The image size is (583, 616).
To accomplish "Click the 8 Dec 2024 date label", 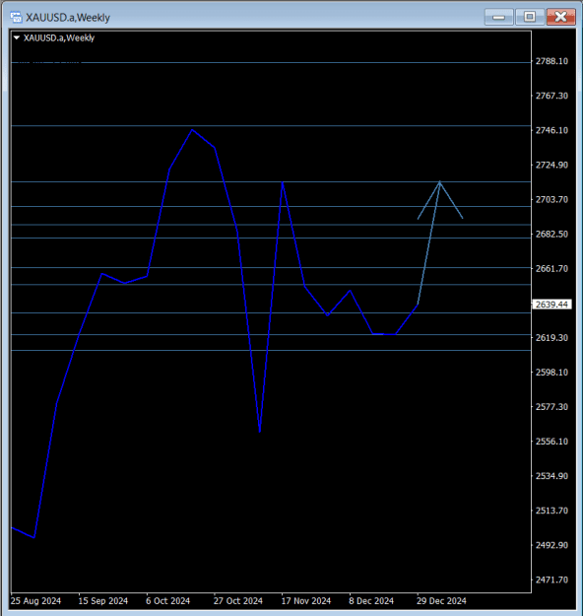I will point(371,600).
